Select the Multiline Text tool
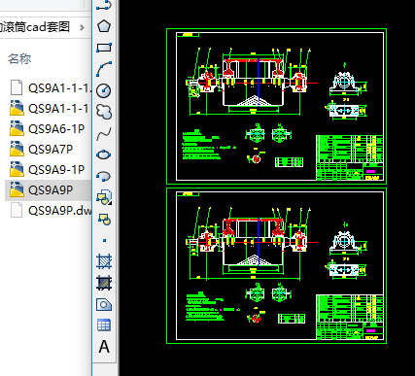415x376 pixels. 104,347
